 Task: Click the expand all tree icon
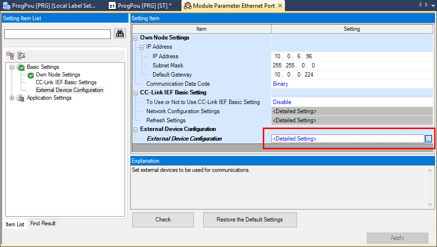coord(11,56)
